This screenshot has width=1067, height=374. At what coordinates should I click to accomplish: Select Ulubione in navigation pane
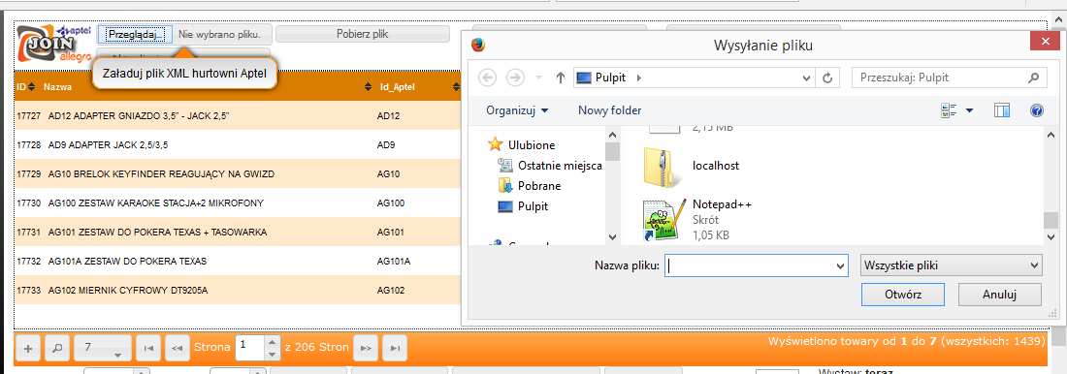[x=532, y=144]
